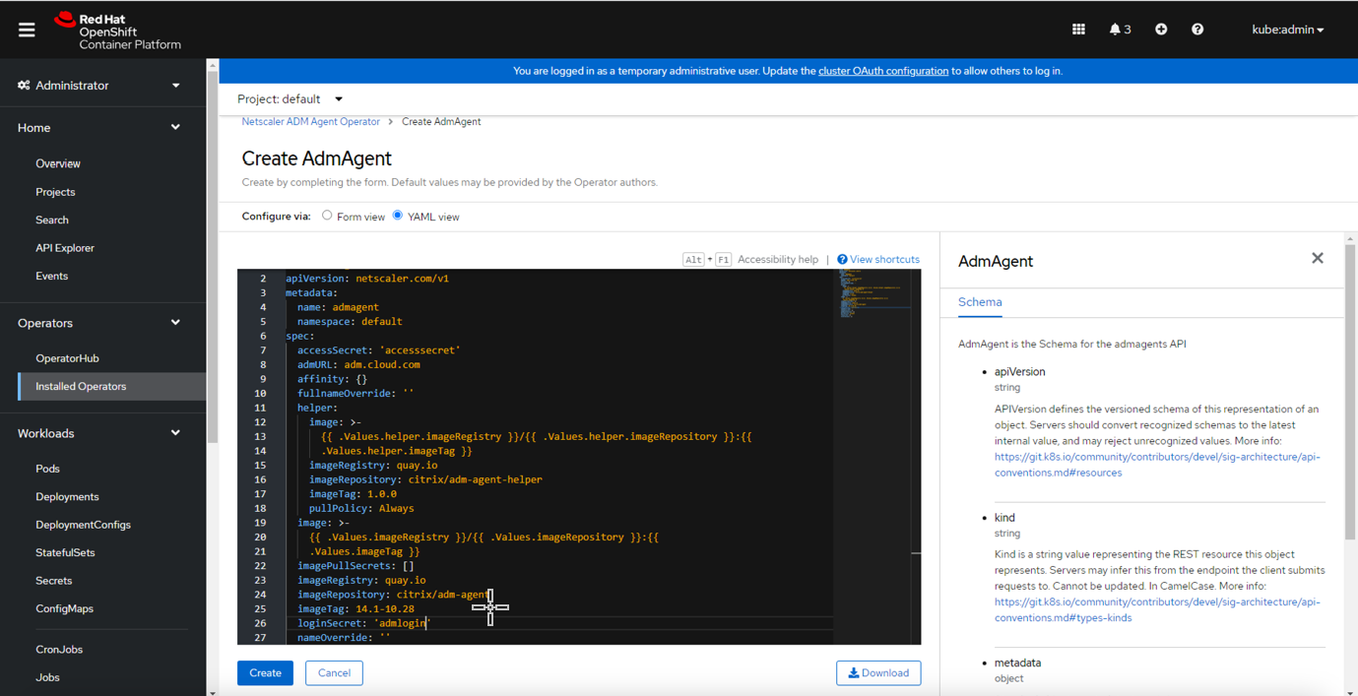
Task: Go to Overview in sidebar
Action: click(x=58, y=163)
